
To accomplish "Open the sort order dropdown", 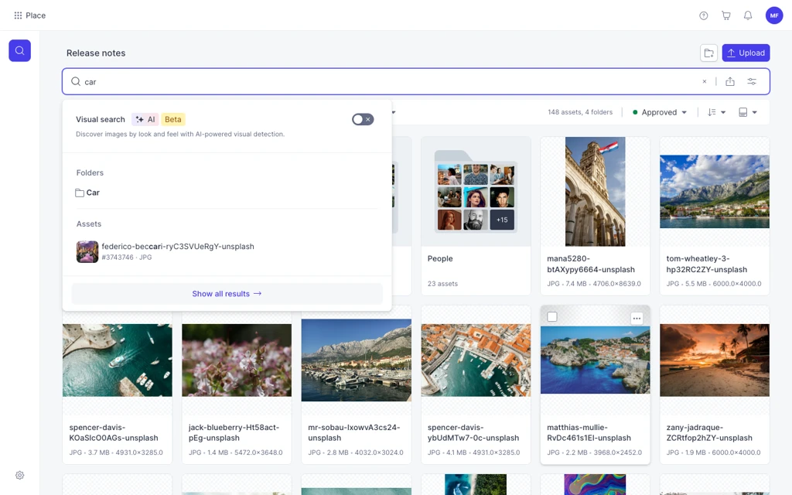I will click(x=716, y=113).
